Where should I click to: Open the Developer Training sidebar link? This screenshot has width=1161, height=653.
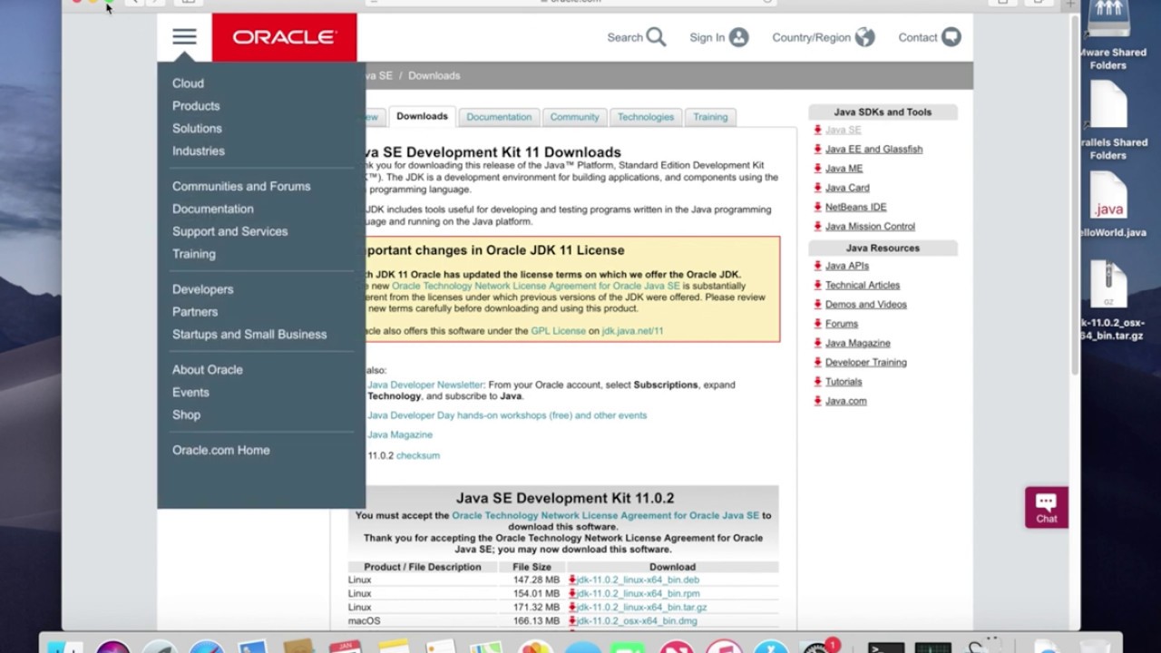point(865,363)
